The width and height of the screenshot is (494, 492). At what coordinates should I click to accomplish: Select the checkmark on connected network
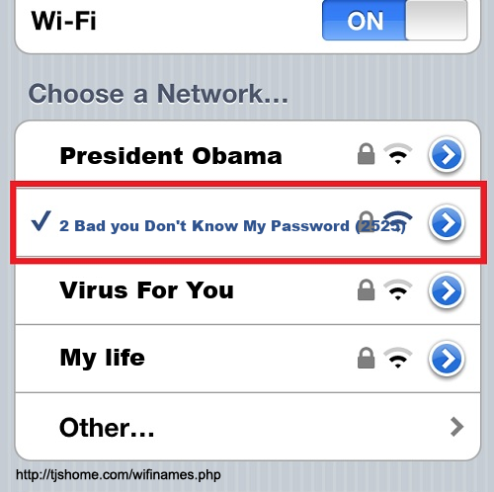pos(41,220)
